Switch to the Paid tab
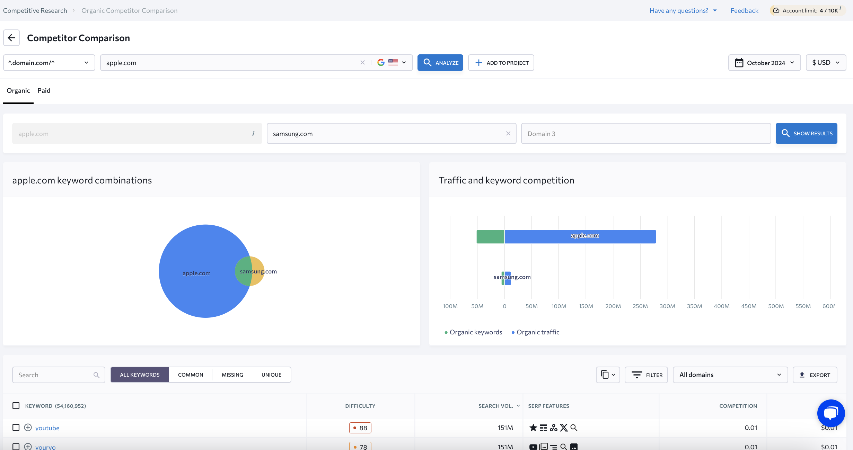Viewport: 853px width, 450px height. pos(44,90)
